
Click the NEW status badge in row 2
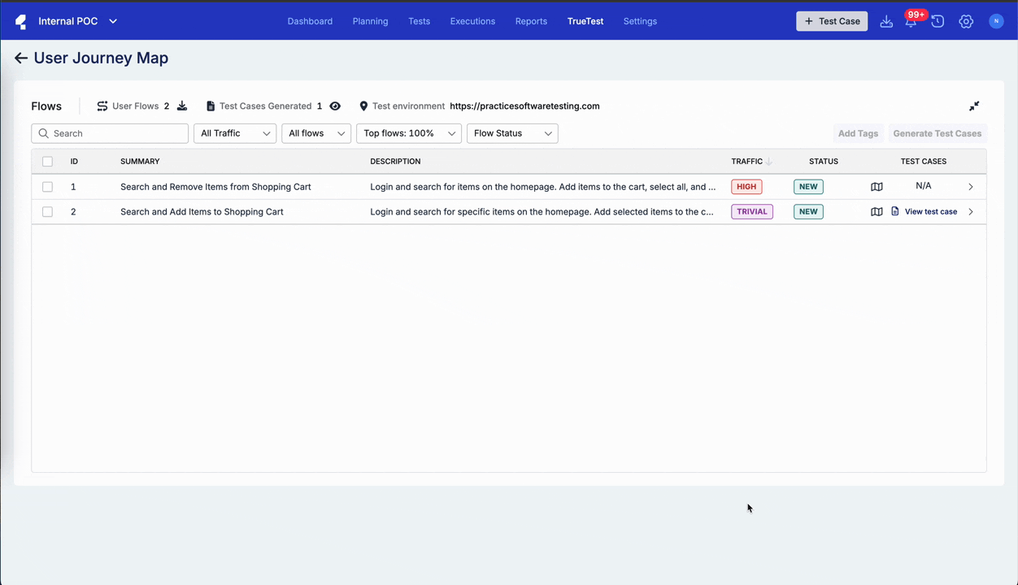808,211
